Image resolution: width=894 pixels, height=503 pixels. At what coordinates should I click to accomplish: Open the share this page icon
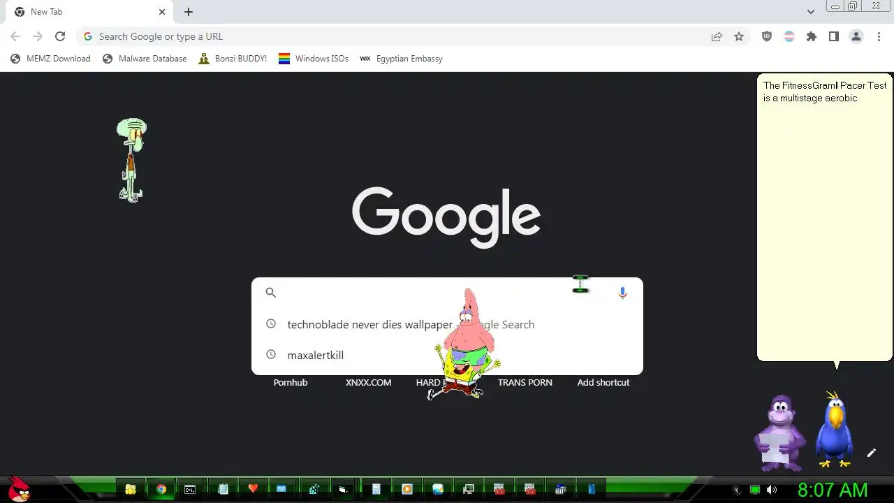point(717,36)
